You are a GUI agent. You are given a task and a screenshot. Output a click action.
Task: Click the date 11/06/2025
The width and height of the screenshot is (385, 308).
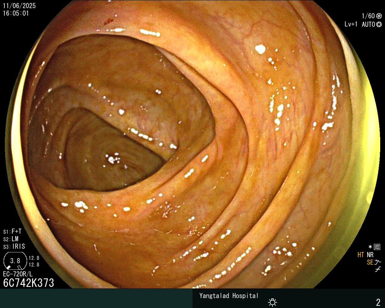19,6
